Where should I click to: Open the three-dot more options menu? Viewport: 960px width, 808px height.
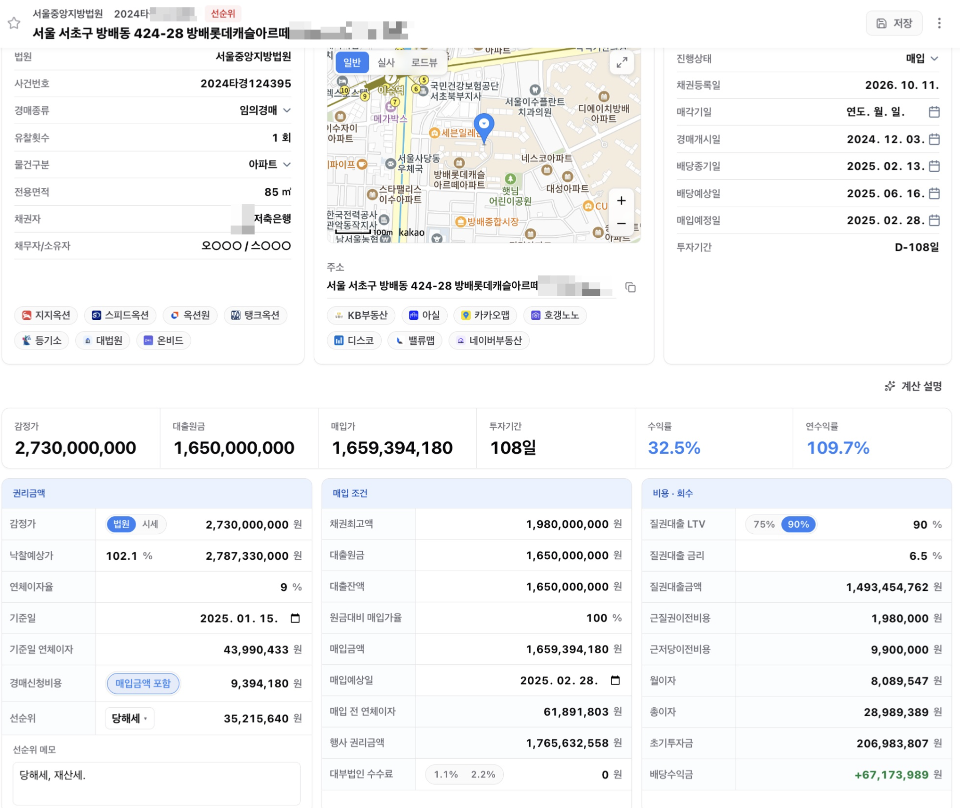pyautogui.click(x=939, y=23)
